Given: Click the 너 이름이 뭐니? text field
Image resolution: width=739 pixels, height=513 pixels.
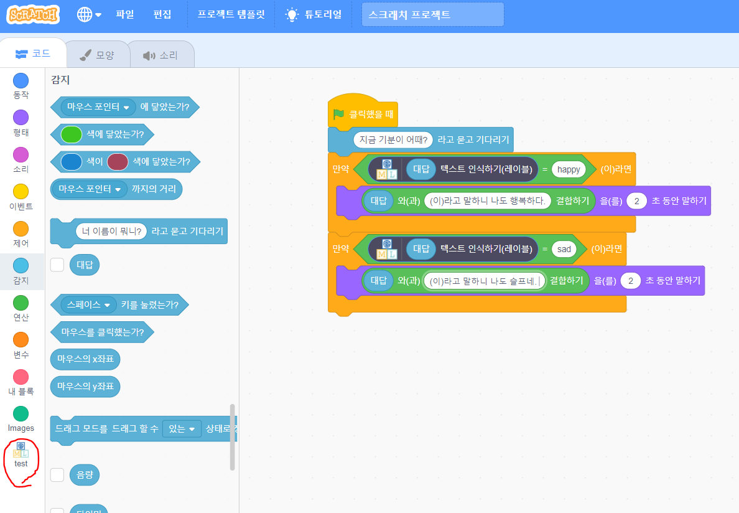Looking at the screenshot, I should [x=111, y=232].
